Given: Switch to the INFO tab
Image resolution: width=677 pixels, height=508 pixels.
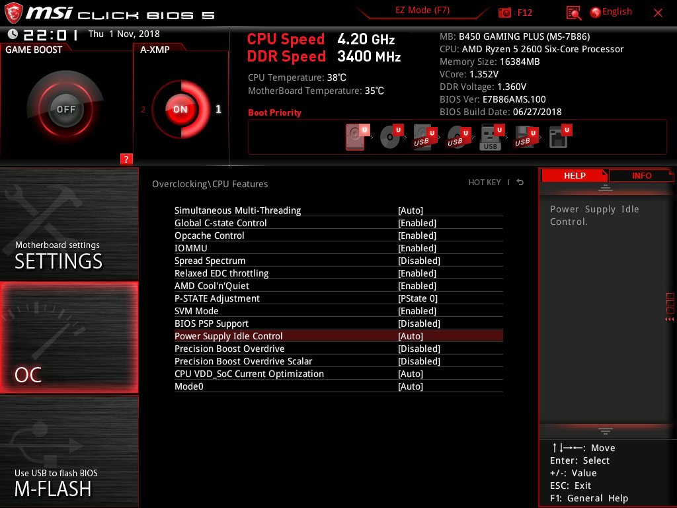Looking at the screenshot, I should [641, 175].
